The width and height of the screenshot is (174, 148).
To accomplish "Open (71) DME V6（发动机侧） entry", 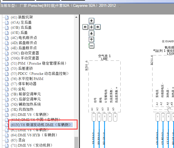I will coord(31,145).
